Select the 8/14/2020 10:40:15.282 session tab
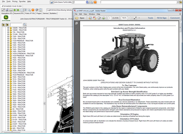 coord(12,6)
